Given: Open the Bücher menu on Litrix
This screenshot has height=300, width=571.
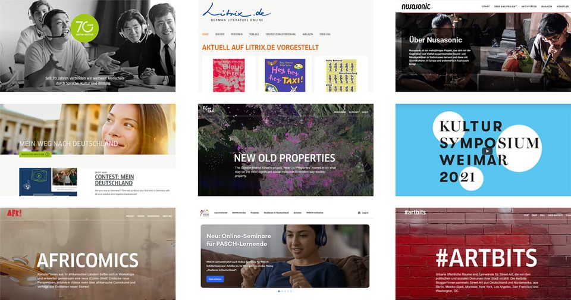Looking at the screenshot, I should [219, 35].
